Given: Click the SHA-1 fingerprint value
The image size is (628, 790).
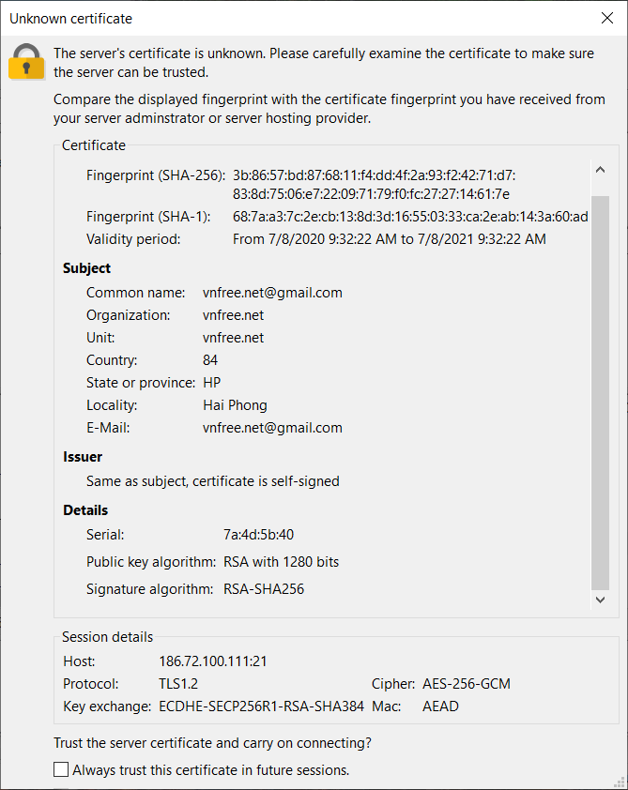Looking at the screenshot, I should [410, 217].
